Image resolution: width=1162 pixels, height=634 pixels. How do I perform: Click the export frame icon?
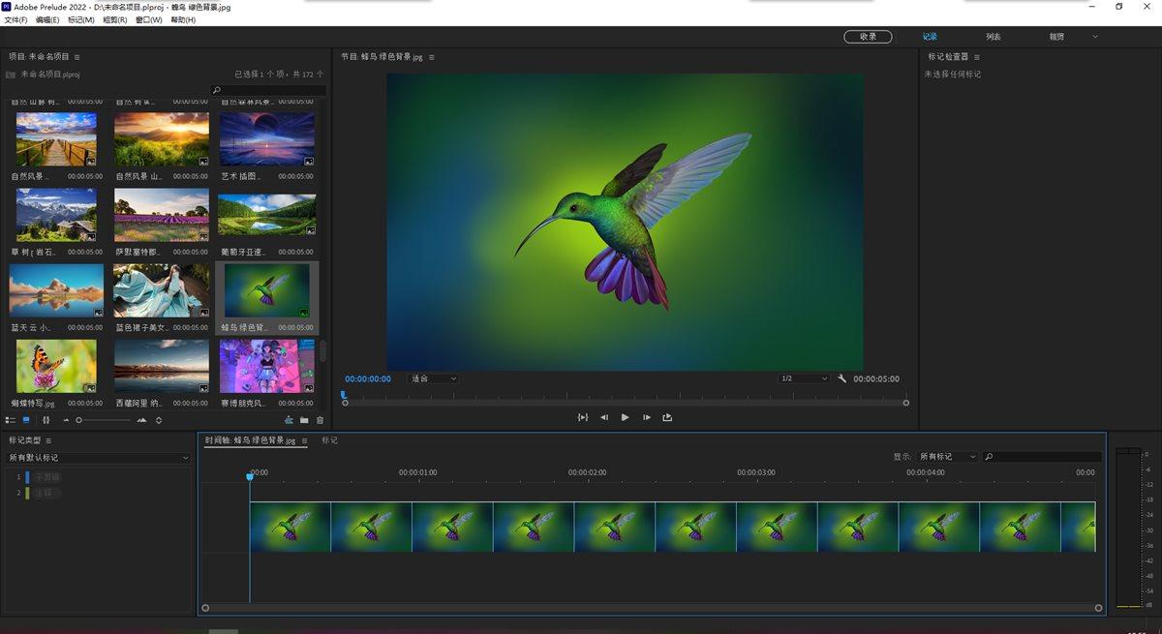(x=667, y=417)
